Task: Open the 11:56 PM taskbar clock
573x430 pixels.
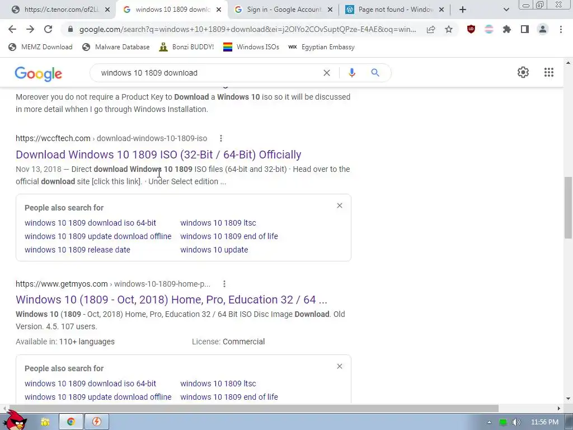Action: (x=544, y=422)
